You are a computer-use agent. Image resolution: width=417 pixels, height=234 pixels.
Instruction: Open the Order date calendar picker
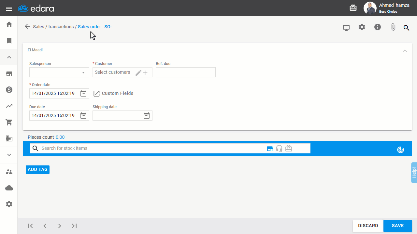pos(83,93)
